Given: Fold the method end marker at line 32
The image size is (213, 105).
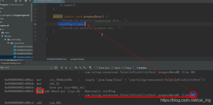Looking at the screenshot, I should pos(45,32).
